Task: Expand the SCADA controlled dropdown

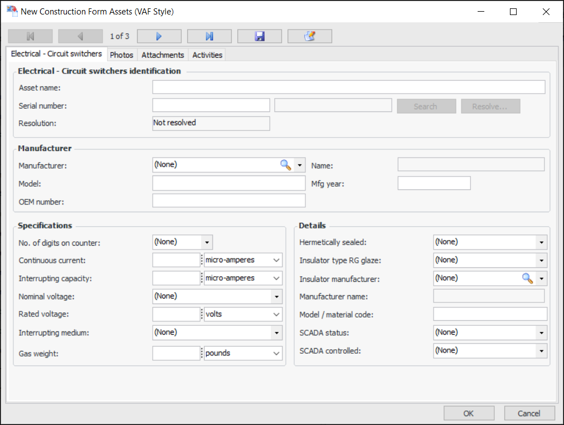Action: pyautogui.click(x=541, y=351)
